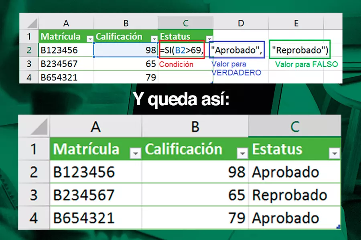
Task: Select row 4 header in lower sheet
Action: point(34,218)
